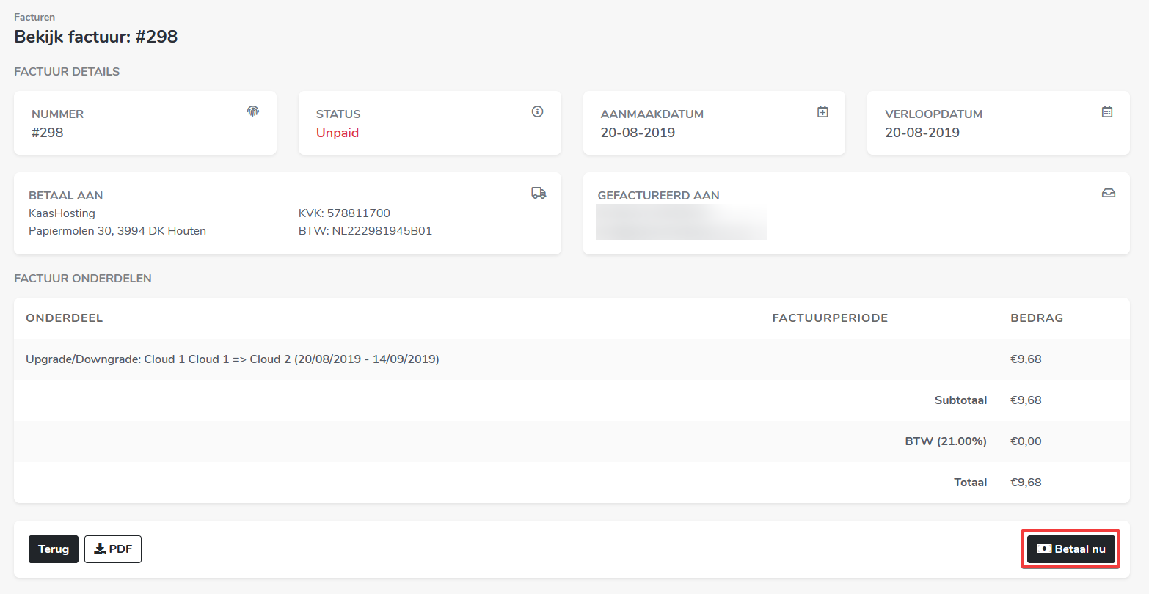The image size is (1149, 594).
Task: Click the calendar icon beside Verloopdatum
Action: click(x=1107, y=111)
